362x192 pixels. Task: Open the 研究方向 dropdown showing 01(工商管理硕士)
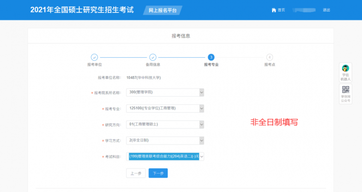[165, 124]
